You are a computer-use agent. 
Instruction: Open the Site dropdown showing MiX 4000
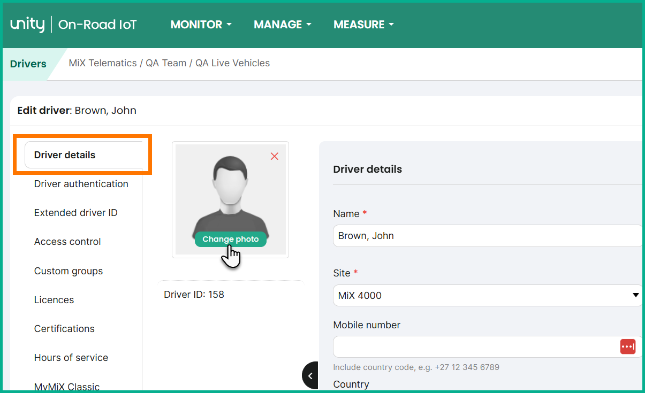pos(487,295)
